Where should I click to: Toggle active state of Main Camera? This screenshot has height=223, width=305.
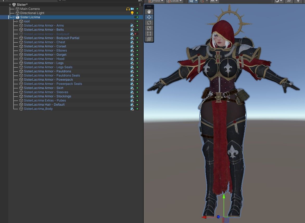(x=137, y=9)
